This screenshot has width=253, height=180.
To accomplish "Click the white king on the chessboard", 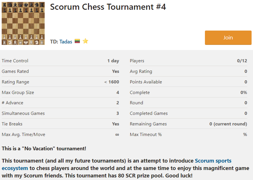I will (26, 42).
